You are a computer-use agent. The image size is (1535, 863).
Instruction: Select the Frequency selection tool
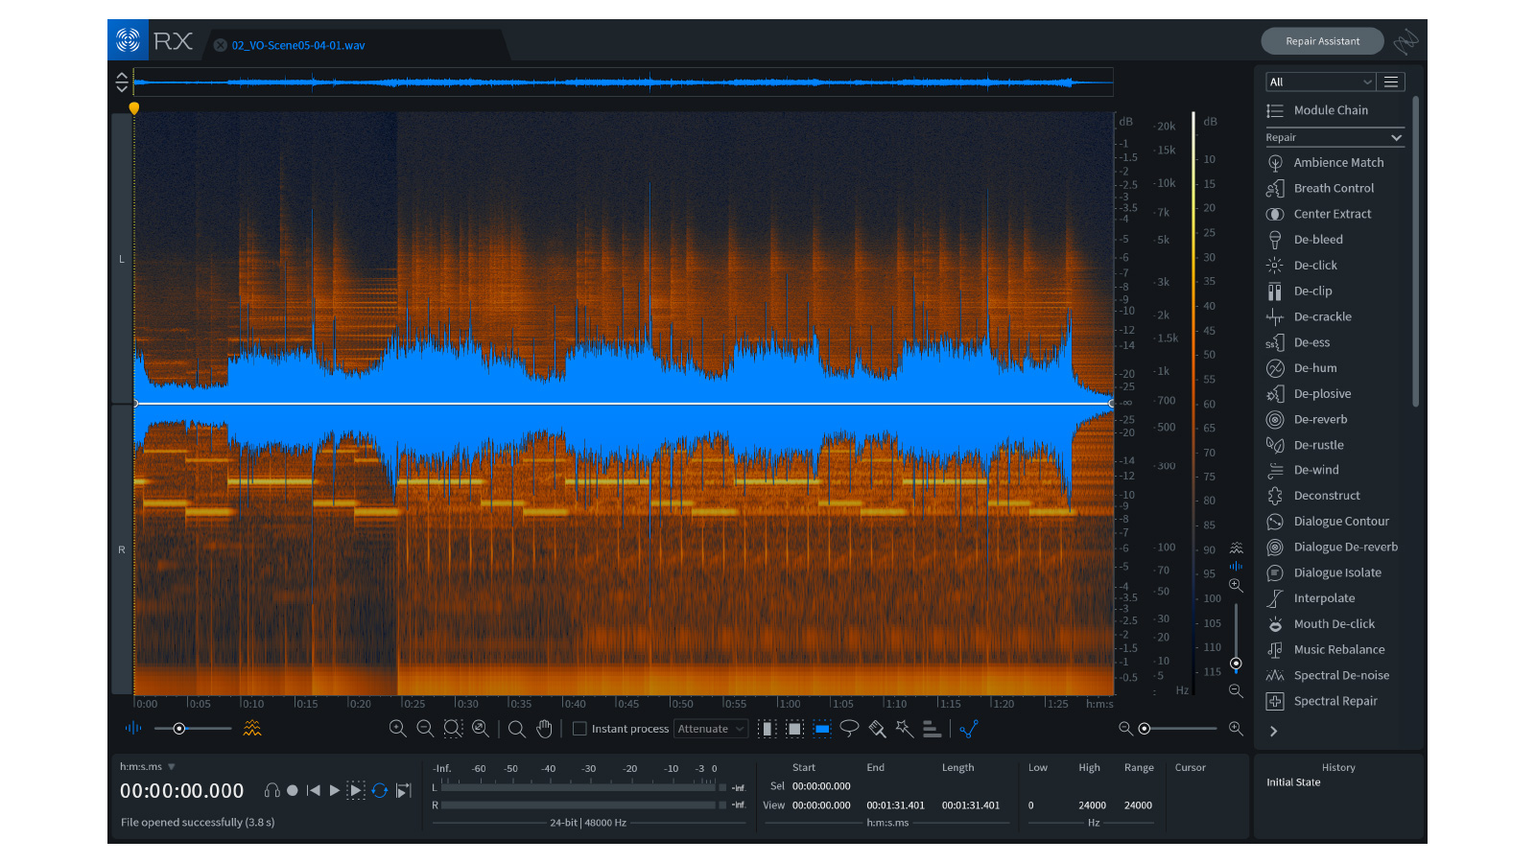click(822, 729)
